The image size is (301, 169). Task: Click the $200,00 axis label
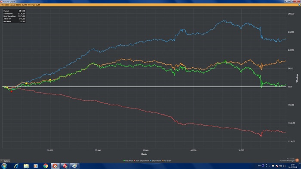291,14
